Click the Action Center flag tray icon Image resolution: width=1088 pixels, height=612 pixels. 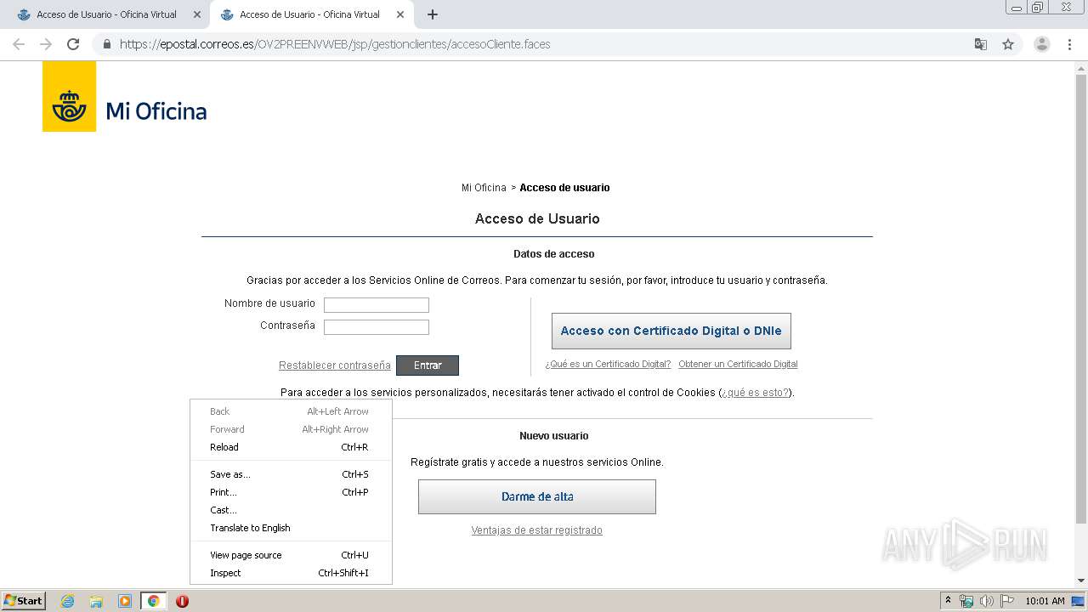click(1006, 601)
